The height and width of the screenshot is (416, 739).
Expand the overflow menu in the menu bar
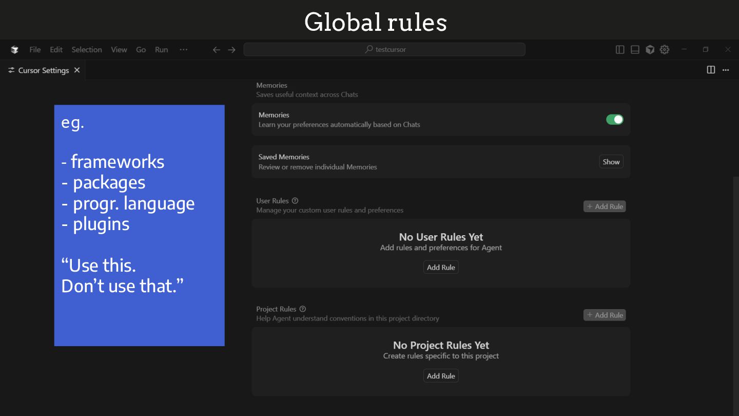click(184, 50)
